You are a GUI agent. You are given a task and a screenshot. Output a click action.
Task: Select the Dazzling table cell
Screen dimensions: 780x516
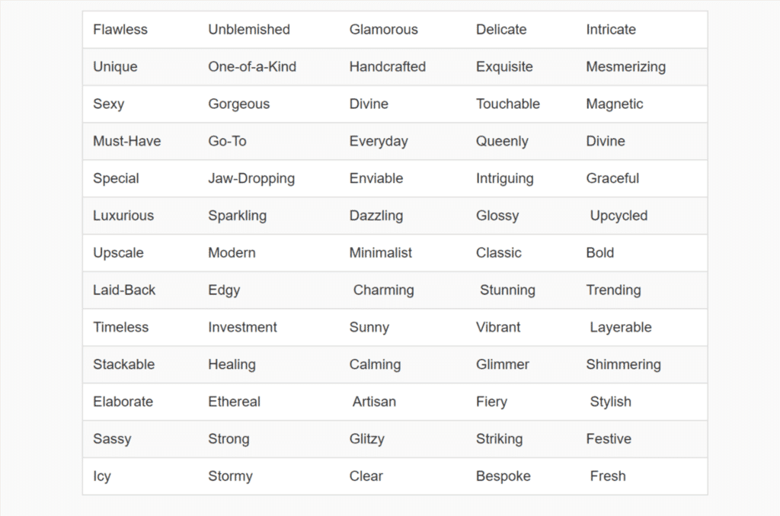[x=376, y=216]
